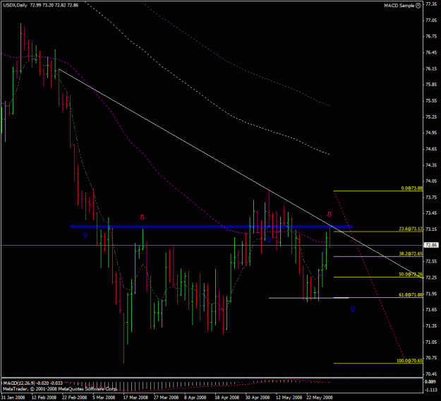Screen dimensions: 441x401
Task: Click the 12 May 2008 date label
Action: pos(289,397)
